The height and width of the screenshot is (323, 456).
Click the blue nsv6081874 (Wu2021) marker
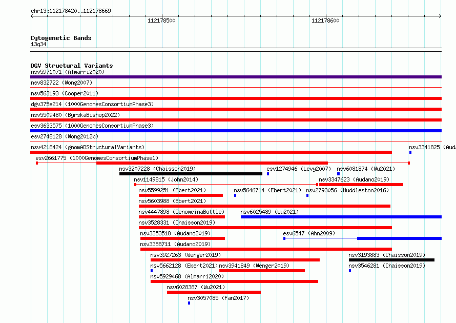click(x=338, y=174)
